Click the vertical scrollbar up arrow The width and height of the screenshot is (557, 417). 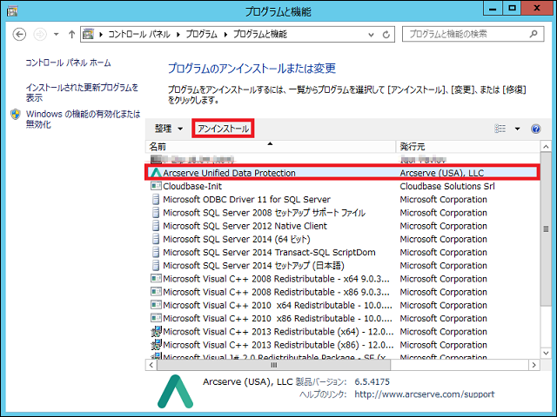[x=546, y=147]
